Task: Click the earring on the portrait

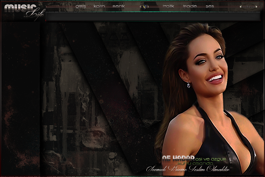Action: [188, 85]
